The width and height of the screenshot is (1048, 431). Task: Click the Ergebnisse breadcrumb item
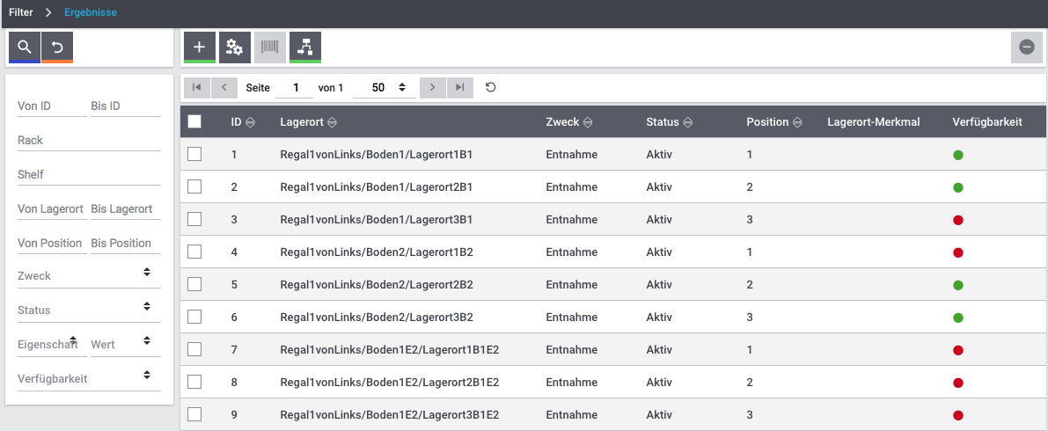(91, 12)
